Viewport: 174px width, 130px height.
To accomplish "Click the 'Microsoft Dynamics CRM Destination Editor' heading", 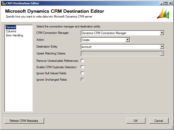I will pyautogui.click(x=55, y=11).
